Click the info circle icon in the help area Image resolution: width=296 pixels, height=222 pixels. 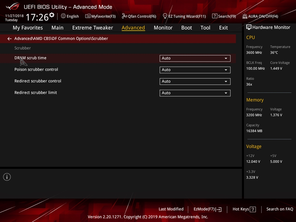point(7,177)
